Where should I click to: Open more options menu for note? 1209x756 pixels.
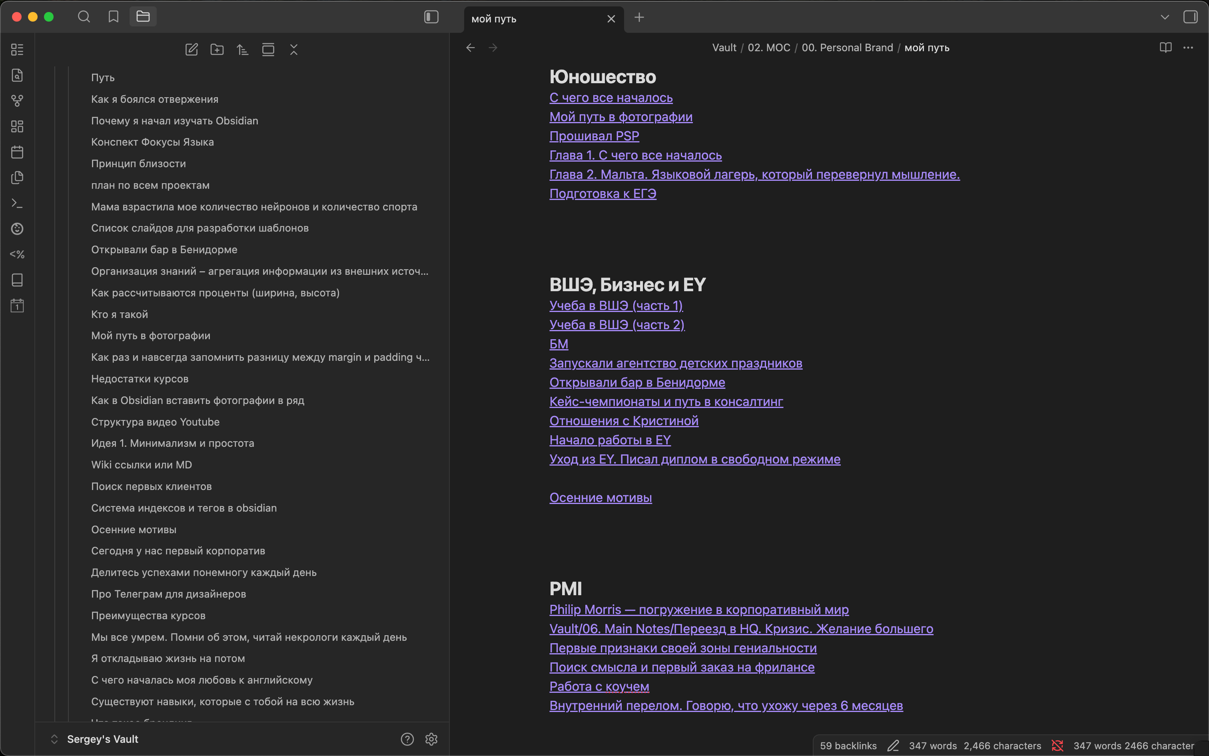click(1189, 48)
